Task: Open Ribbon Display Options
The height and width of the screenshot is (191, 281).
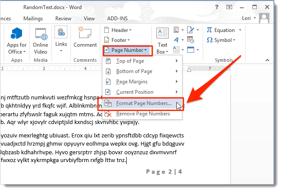Action: [x=229, y=7]
